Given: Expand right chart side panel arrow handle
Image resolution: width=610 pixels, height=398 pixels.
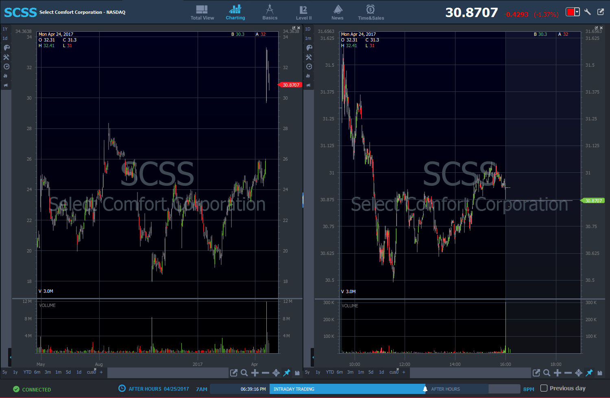Looking at the screenshot, I should pos(313,357).
